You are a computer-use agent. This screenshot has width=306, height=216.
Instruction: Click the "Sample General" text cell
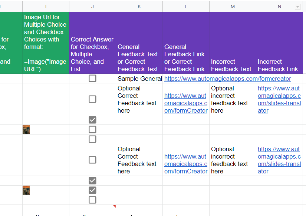click(139, 79)
